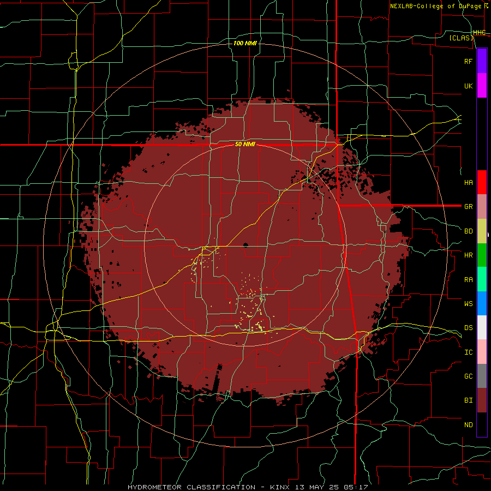Click the RA legend label
The width and height of the screenshot is (491, 491).
tap(468, 279)
